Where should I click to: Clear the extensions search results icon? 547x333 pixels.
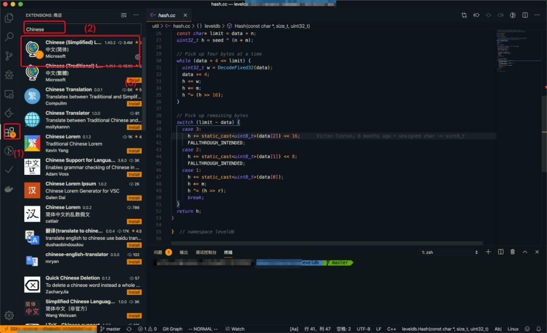click(x=124, y=15)
